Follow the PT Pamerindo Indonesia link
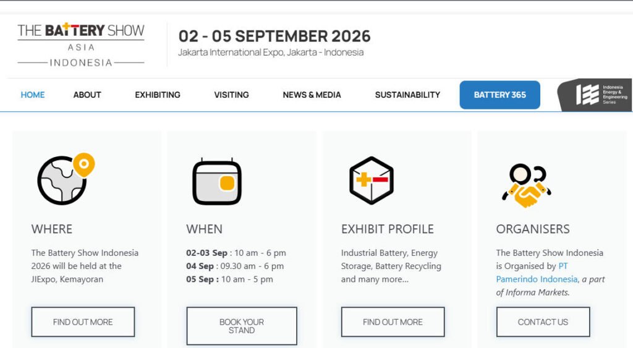Viewport: 633px width, 348px height. point(537,273)
